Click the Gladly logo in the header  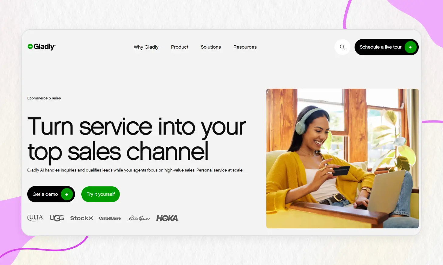pyautogui.click(x=41, y=47)
